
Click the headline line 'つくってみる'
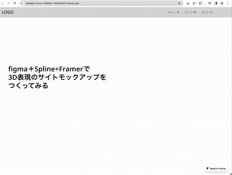click(x=28, y=86)
